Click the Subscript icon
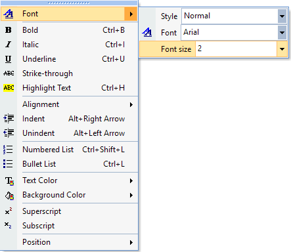 [8, 225]
